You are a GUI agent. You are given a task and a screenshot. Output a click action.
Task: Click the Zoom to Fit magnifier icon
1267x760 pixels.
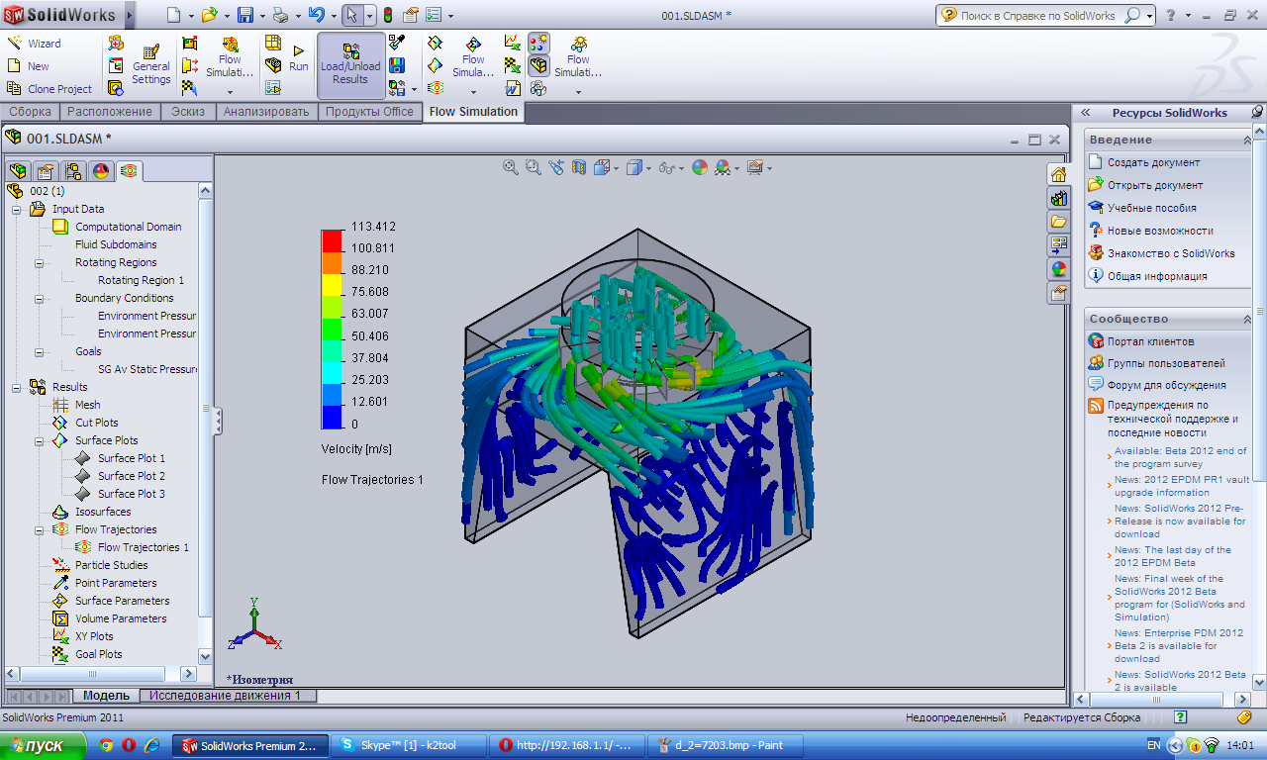pos(511,168)
